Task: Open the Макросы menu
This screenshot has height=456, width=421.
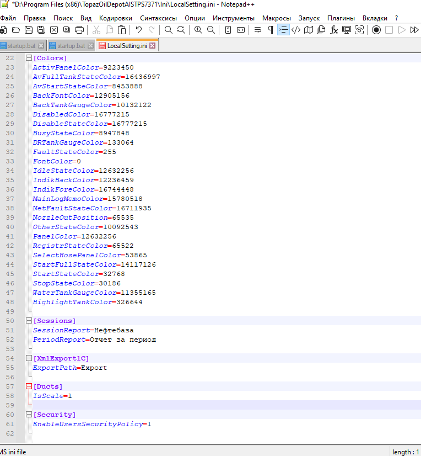Action: (x=277, y=18)
